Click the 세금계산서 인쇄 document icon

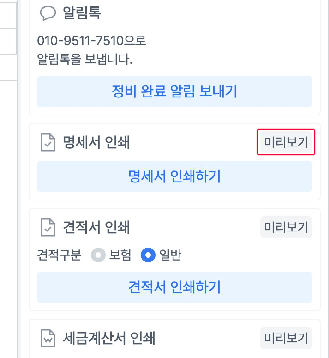48,338
